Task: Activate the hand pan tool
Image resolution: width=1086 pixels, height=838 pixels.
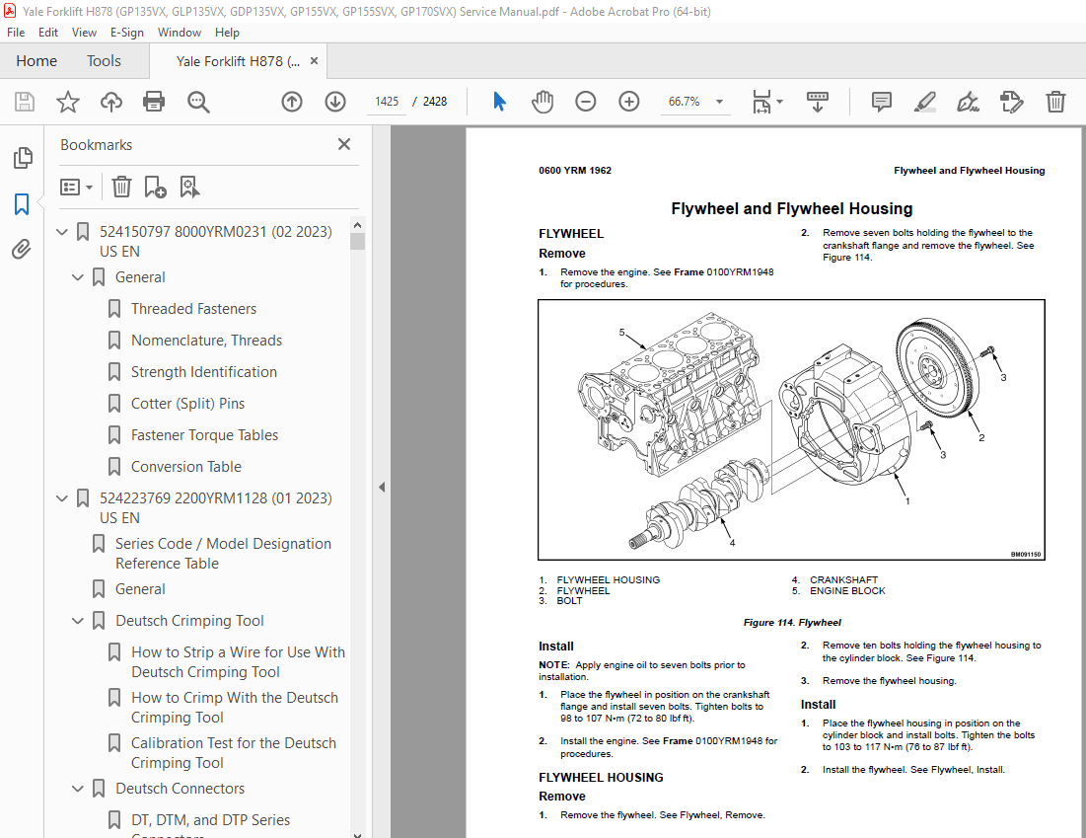Action: pyautogui.click(x=543, y=102)
